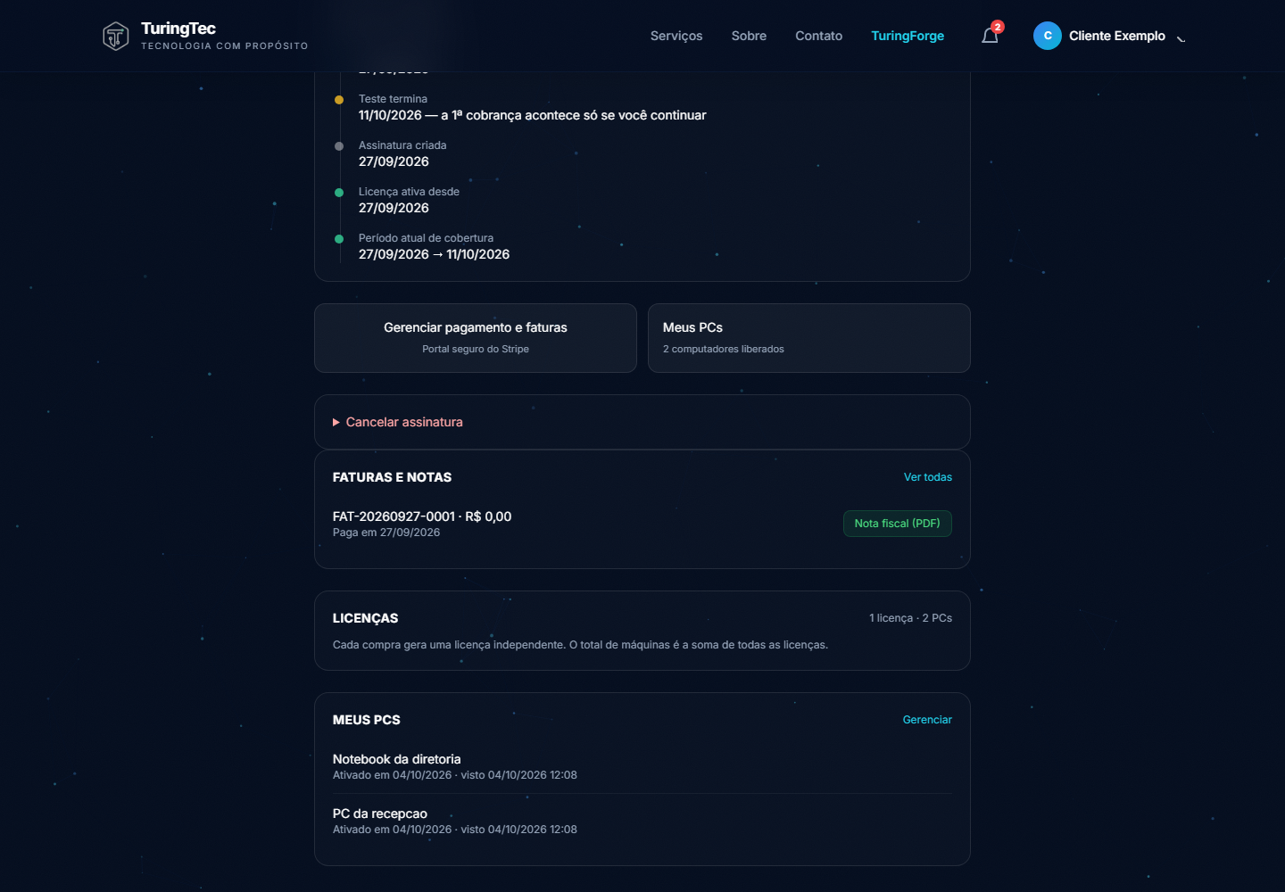This screenshot has width=1285, height=892.
Task: Open the Meus PCs card
Action: [809, 338]
